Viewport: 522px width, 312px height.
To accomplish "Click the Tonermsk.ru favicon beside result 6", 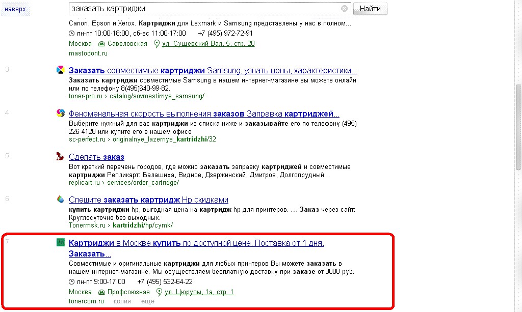I will (60, 199).
